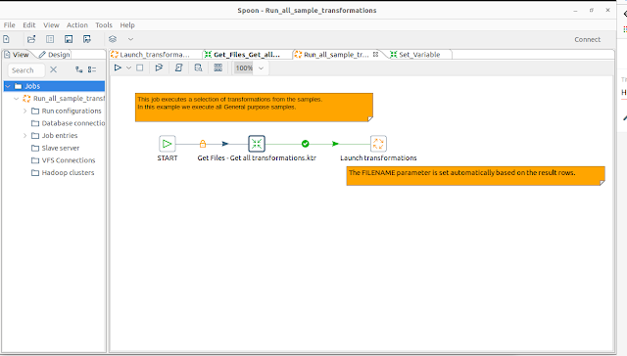Image resolution: width=627 pixels, height=356 pixels.
Task: Click the expand all tree icon
Action: click(78, 69)
